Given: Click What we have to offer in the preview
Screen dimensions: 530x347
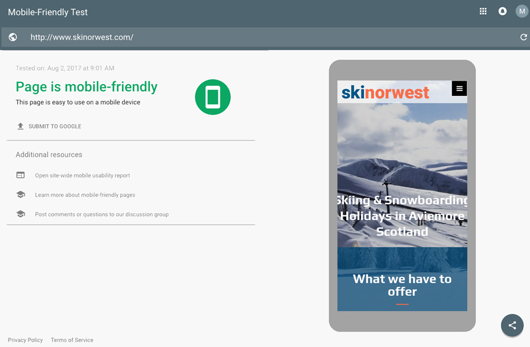Looking at the screenshot, I should pos(402,285).
